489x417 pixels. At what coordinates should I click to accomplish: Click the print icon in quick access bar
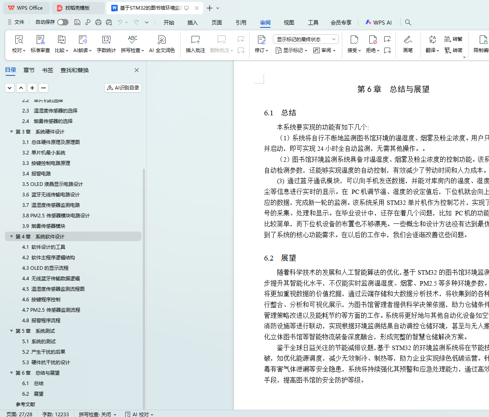98,22
